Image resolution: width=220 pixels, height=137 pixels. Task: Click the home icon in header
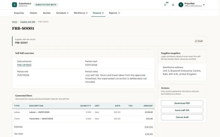pyautogui.click(x=173, y=5)
